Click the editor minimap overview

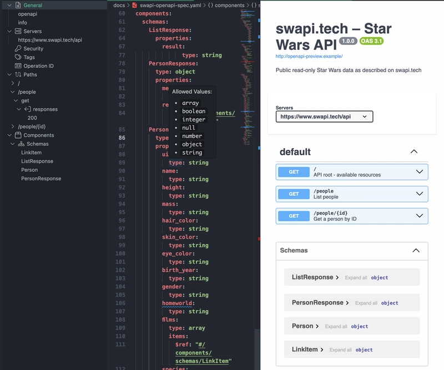pyautogui.click(x=247, y=77)
